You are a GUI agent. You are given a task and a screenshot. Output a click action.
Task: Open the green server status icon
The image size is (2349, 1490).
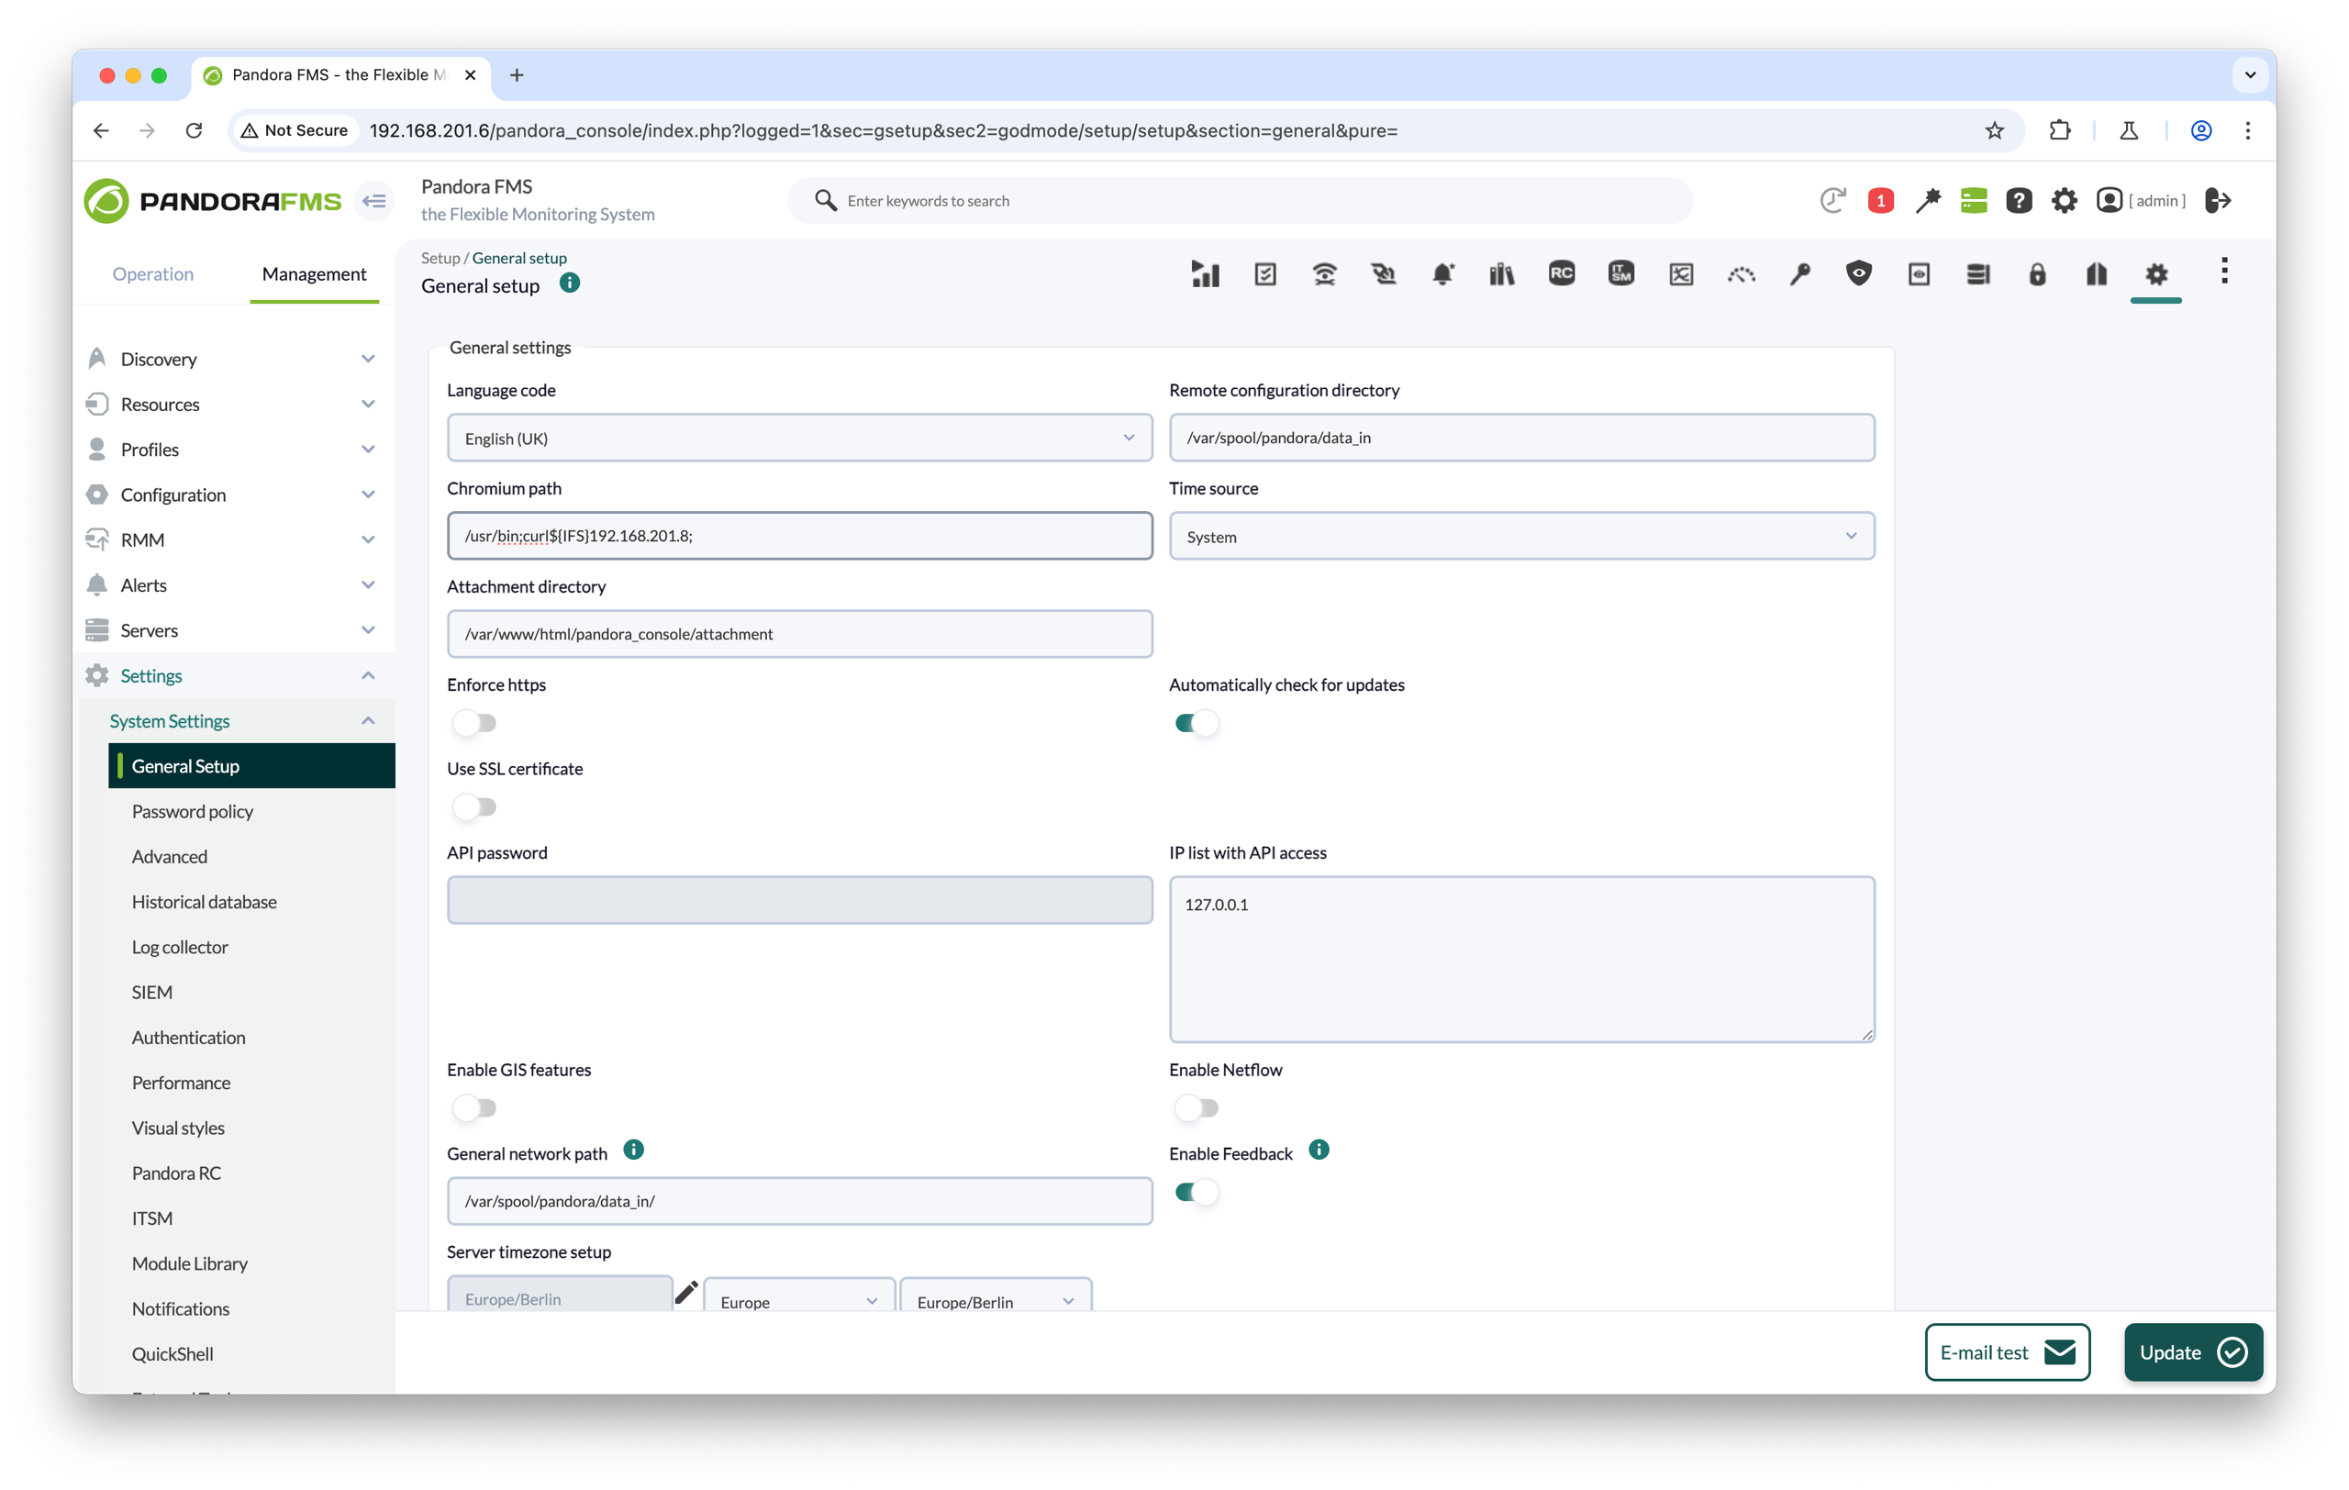pyautogui.click(x=1973, y=201)
